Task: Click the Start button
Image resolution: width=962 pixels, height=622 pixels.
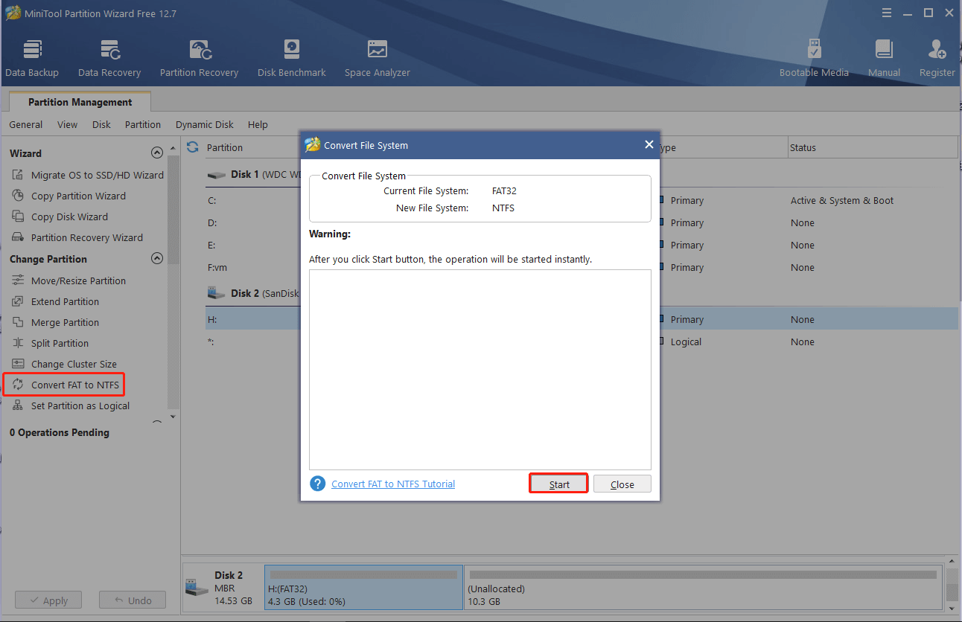Action: point(559,484)
